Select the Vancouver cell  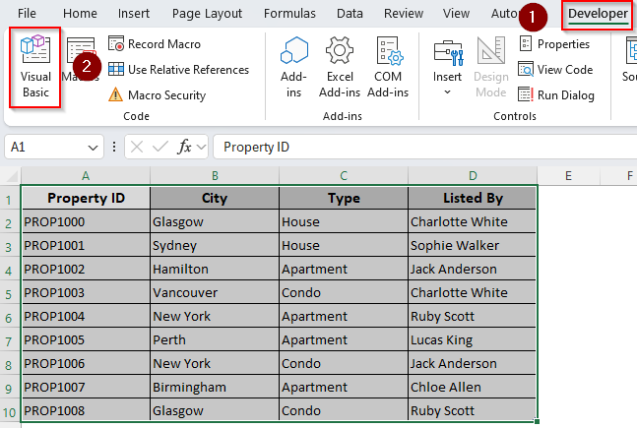pos(215,292)
